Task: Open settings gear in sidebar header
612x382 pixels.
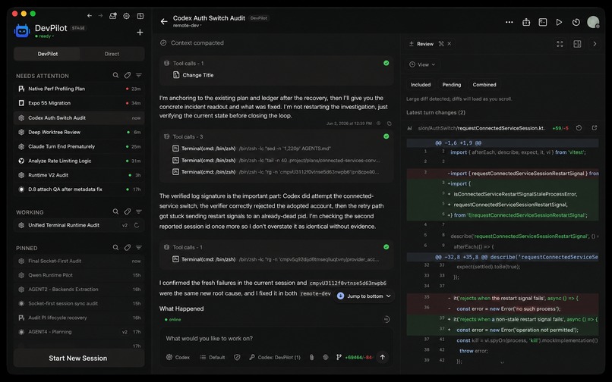Action: coord(127,16)
